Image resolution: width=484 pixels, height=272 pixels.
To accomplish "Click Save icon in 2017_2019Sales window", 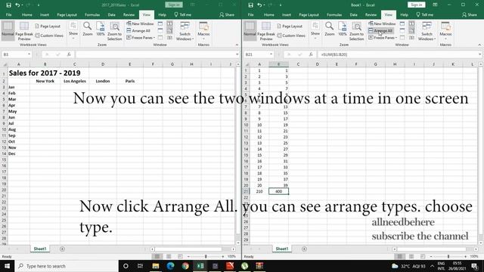I will point(8,5).
